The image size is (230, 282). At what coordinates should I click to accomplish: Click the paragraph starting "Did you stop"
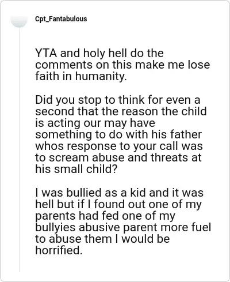(x=121, y=134)
